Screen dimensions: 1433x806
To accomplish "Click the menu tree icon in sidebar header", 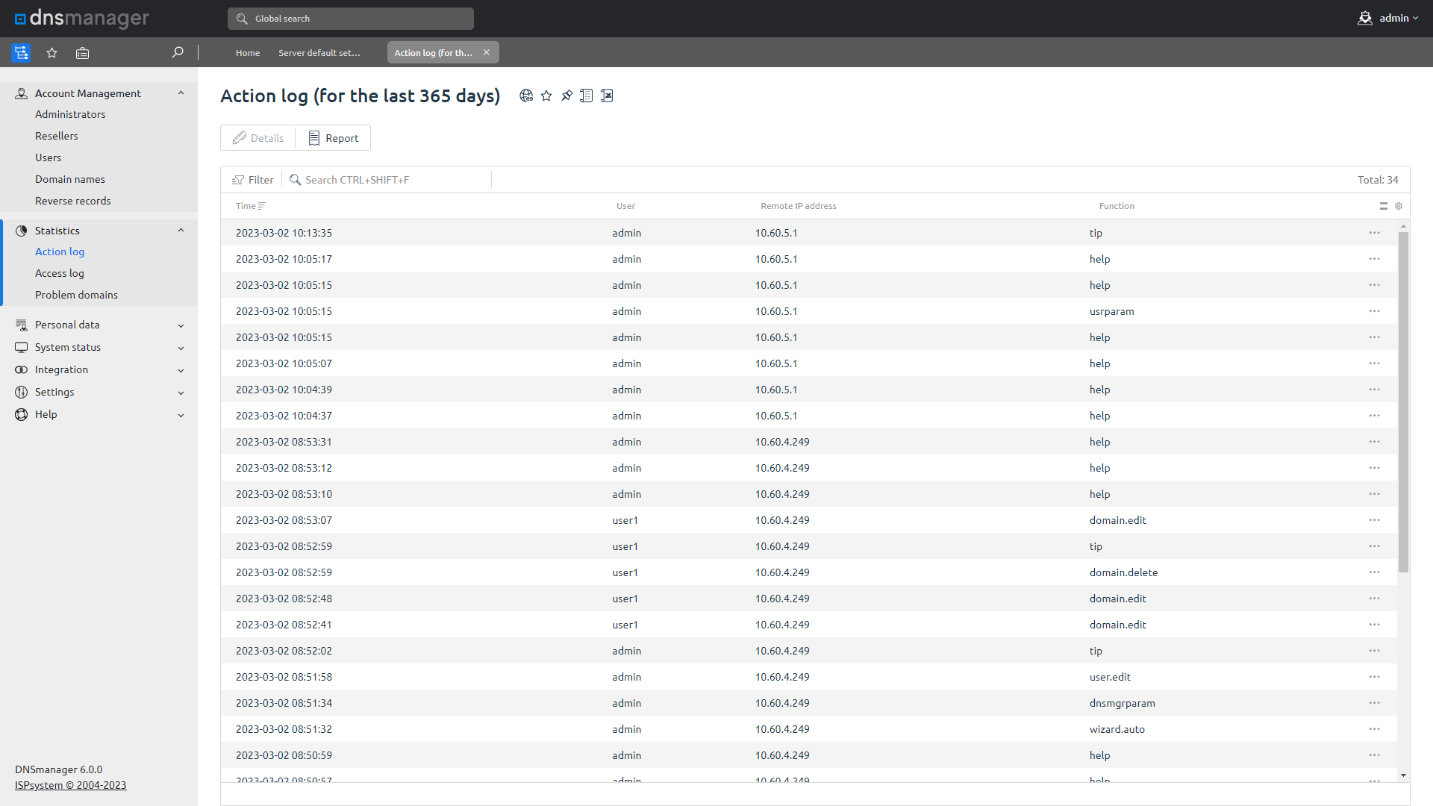I will [21, 53].
